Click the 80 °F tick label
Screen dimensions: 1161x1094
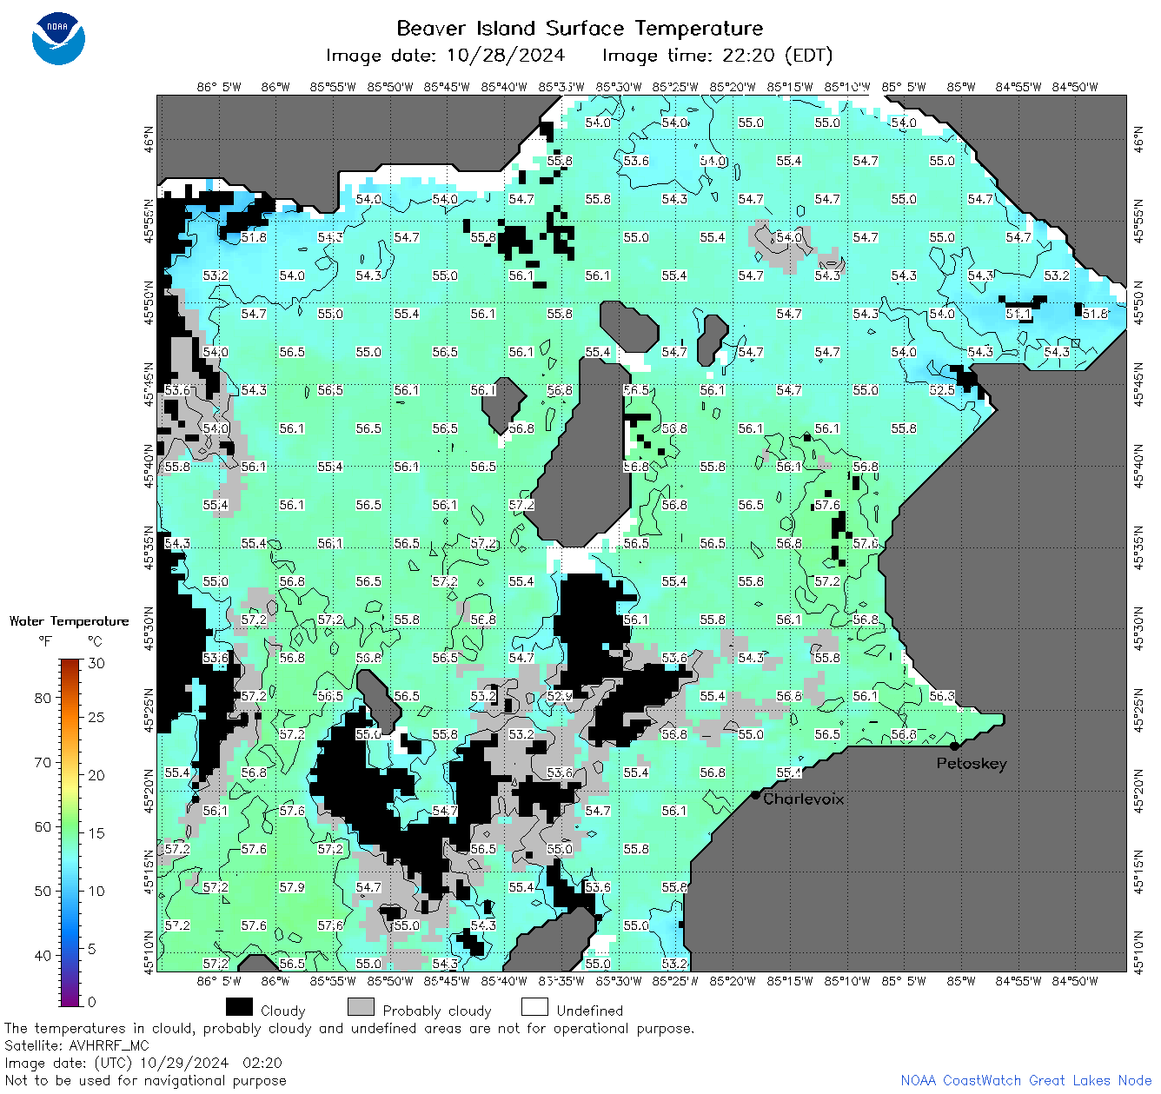click(43, 698)
